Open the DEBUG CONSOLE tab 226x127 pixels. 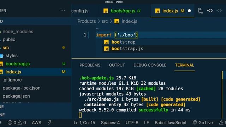point(150,65)
